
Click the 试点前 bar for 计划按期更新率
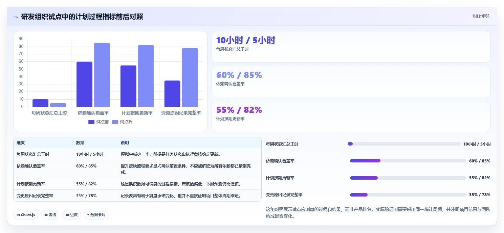128,86
